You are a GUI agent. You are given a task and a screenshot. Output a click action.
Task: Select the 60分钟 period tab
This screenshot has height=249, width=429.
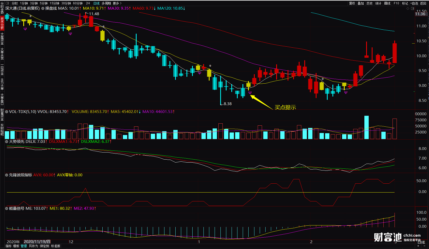click(x=78, y=3)
